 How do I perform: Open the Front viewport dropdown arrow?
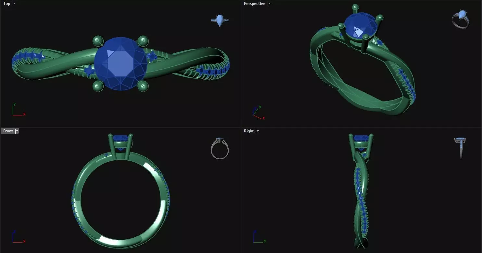[17, 131]
